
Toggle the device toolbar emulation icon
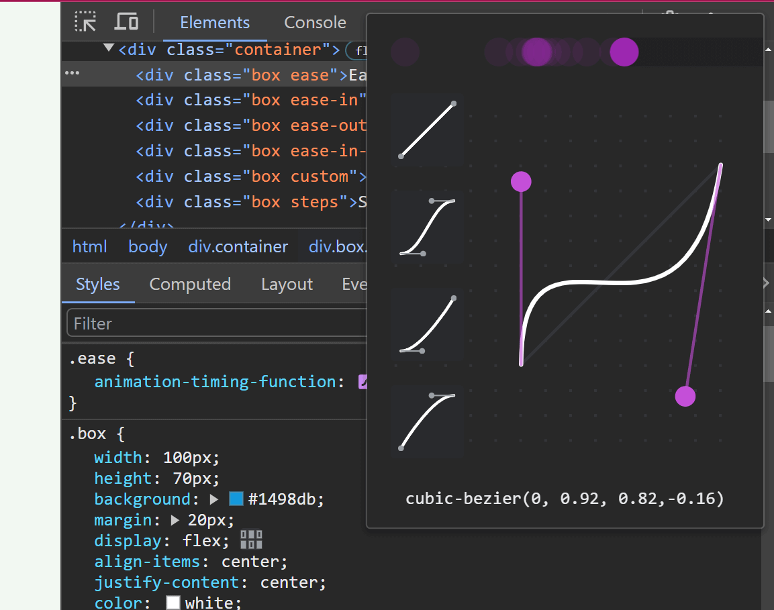126,21
